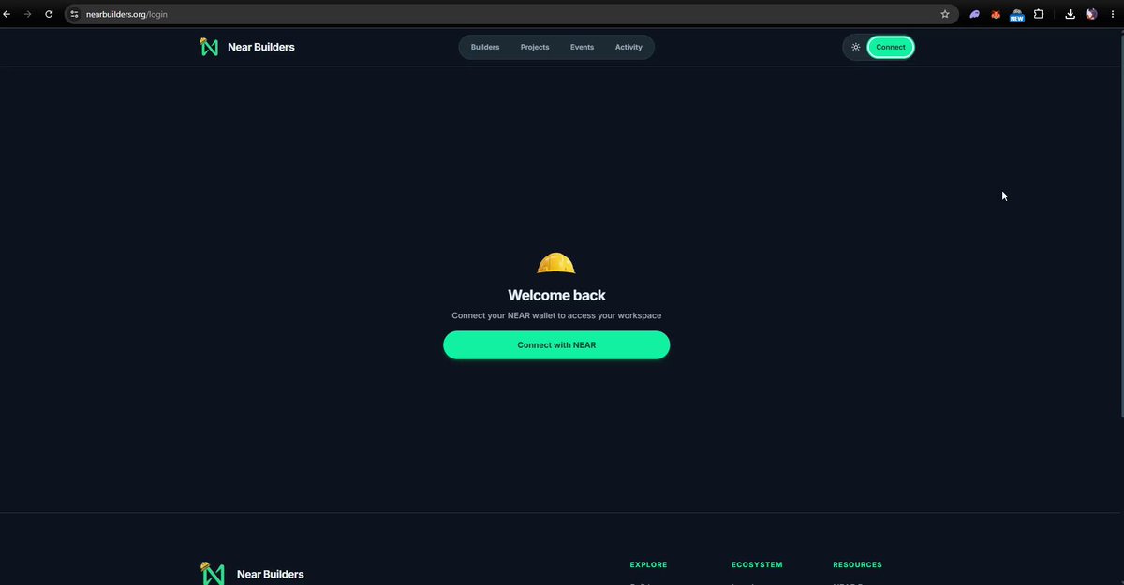The height and width of the screenshot is (585, 1124).
Task: Open the browser three-dot menu
Action: click(1113, 14)
